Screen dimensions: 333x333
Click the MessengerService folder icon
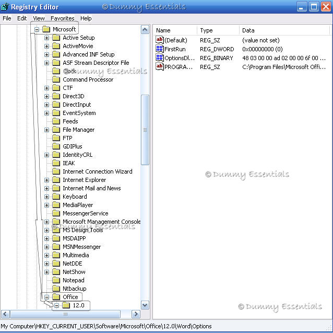[x=56, y=213]
